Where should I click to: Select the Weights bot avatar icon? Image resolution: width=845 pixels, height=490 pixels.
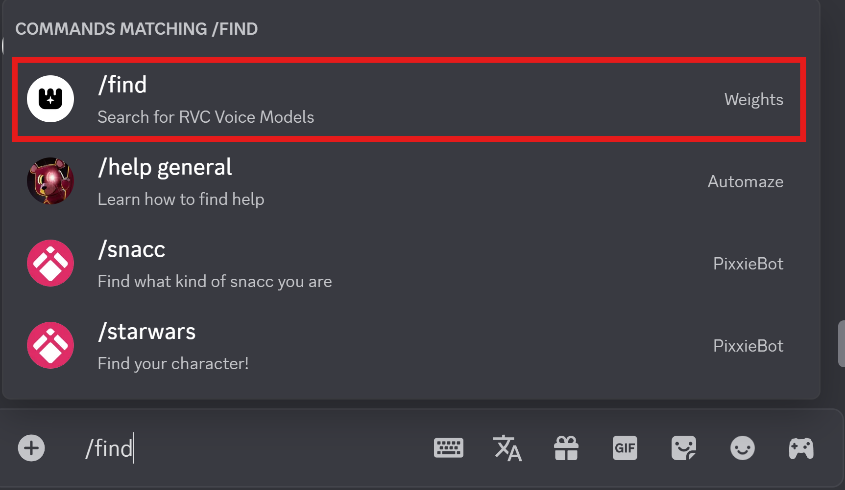pyautogui.click(x=50, y=99)
